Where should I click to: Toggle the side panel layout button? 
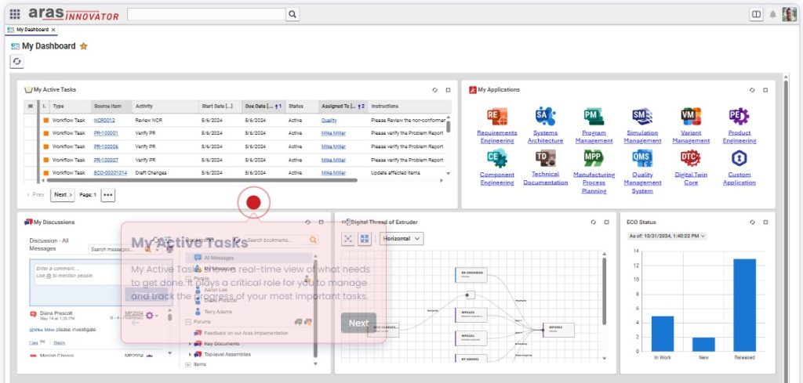[756, 14]
